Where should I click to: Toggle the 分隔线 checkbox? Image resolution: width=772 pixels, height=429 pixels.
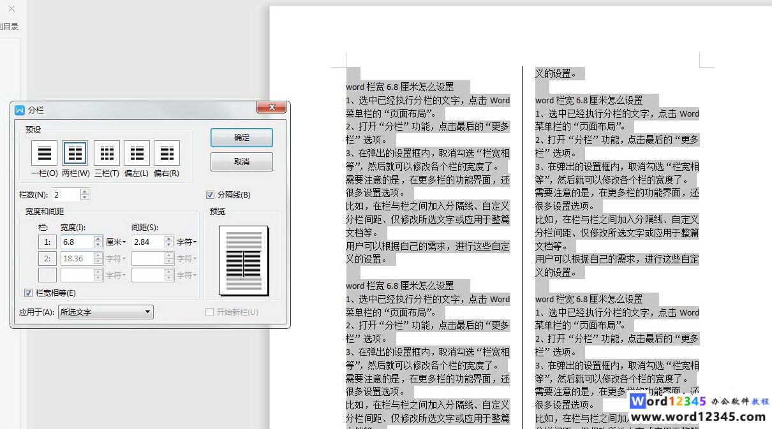(x=211, y=195)
